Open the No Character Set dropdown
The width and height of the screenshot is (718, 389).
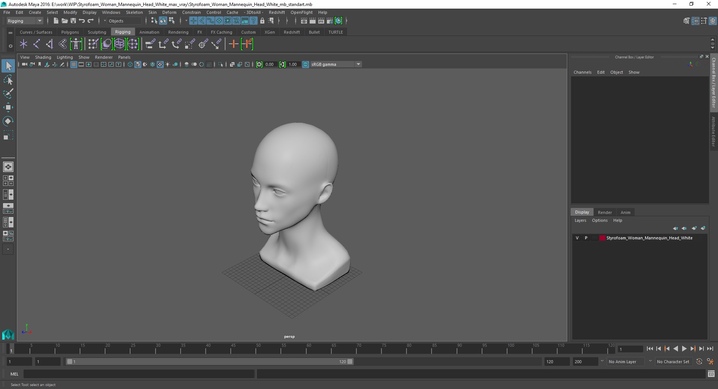673,362
